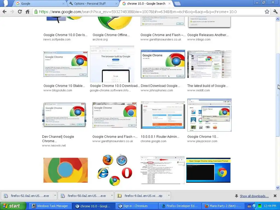Open Dev Channel Google Chrome neowin thumbnail

point(64,115)
